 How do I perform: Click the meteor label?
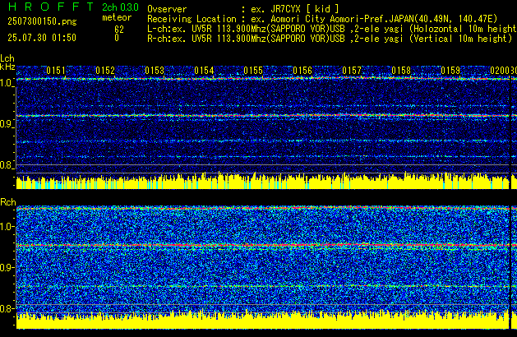pos(117,17)
